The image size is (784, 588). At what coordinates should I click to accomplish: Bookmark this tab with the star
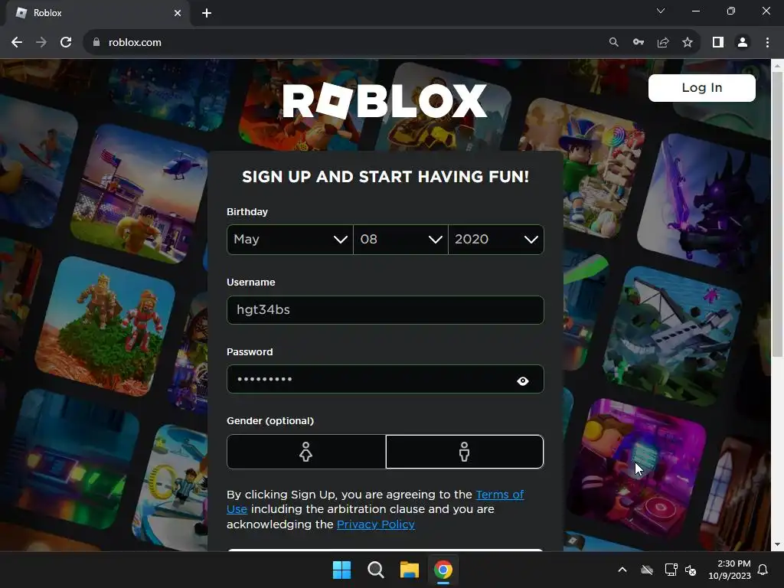coord(688,43)
